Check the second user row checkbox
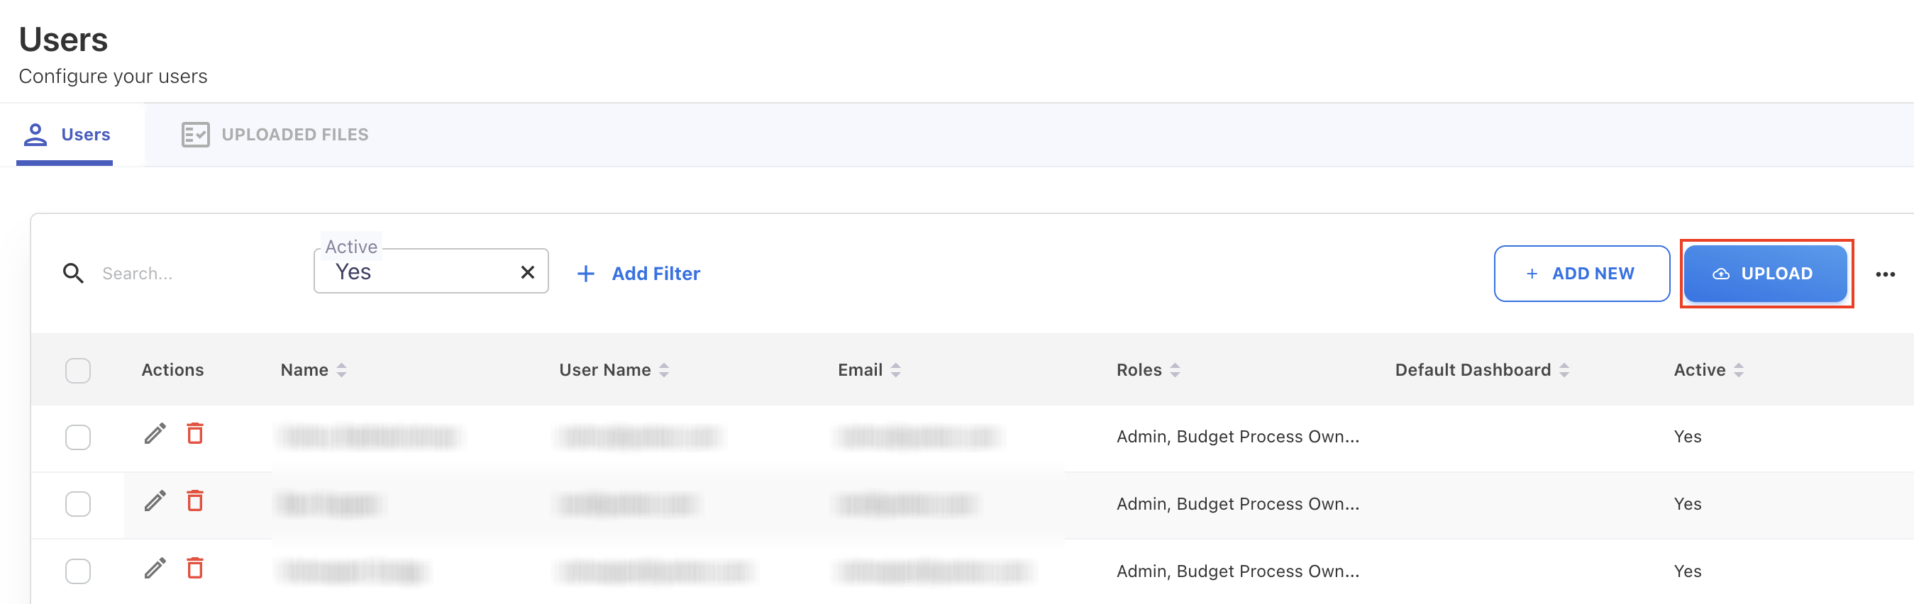Viewport: 1914px width, 604px height. 78,504
